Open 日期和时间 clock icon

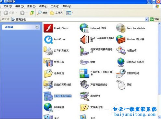click(121, 74)
